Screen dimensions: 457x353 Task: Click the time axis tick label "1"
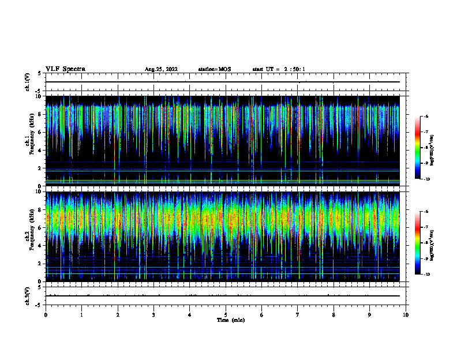point(81,315)
